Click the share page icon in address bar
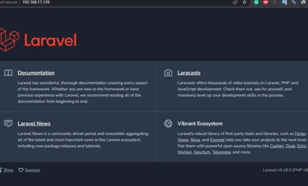Viewport: 308px width, 186px height. click(x=235, y=2)
